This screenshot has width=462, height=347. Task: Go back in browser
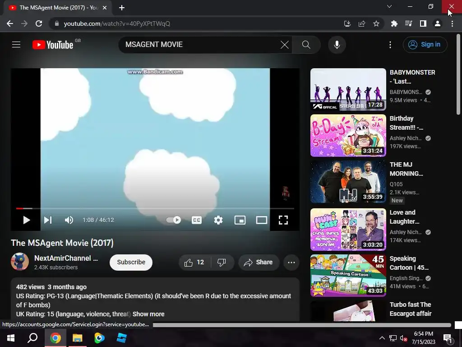[x=10, y=23]
